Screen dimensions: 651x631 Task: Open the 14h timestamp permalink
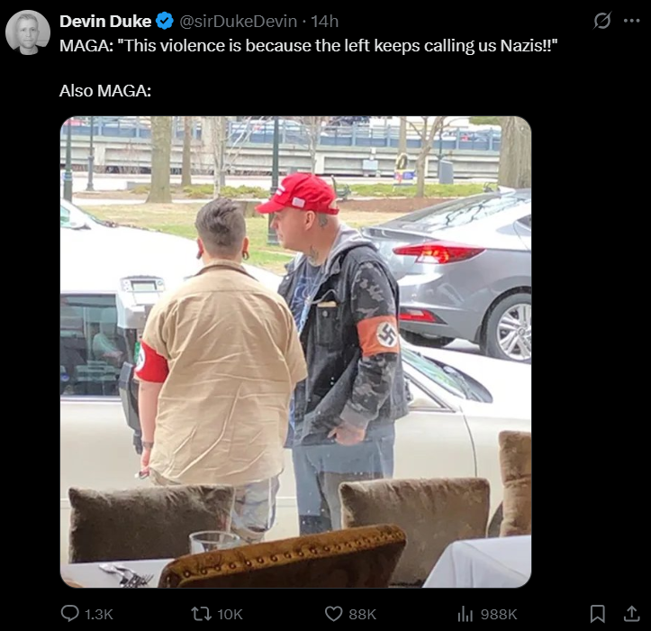[325, 22]
